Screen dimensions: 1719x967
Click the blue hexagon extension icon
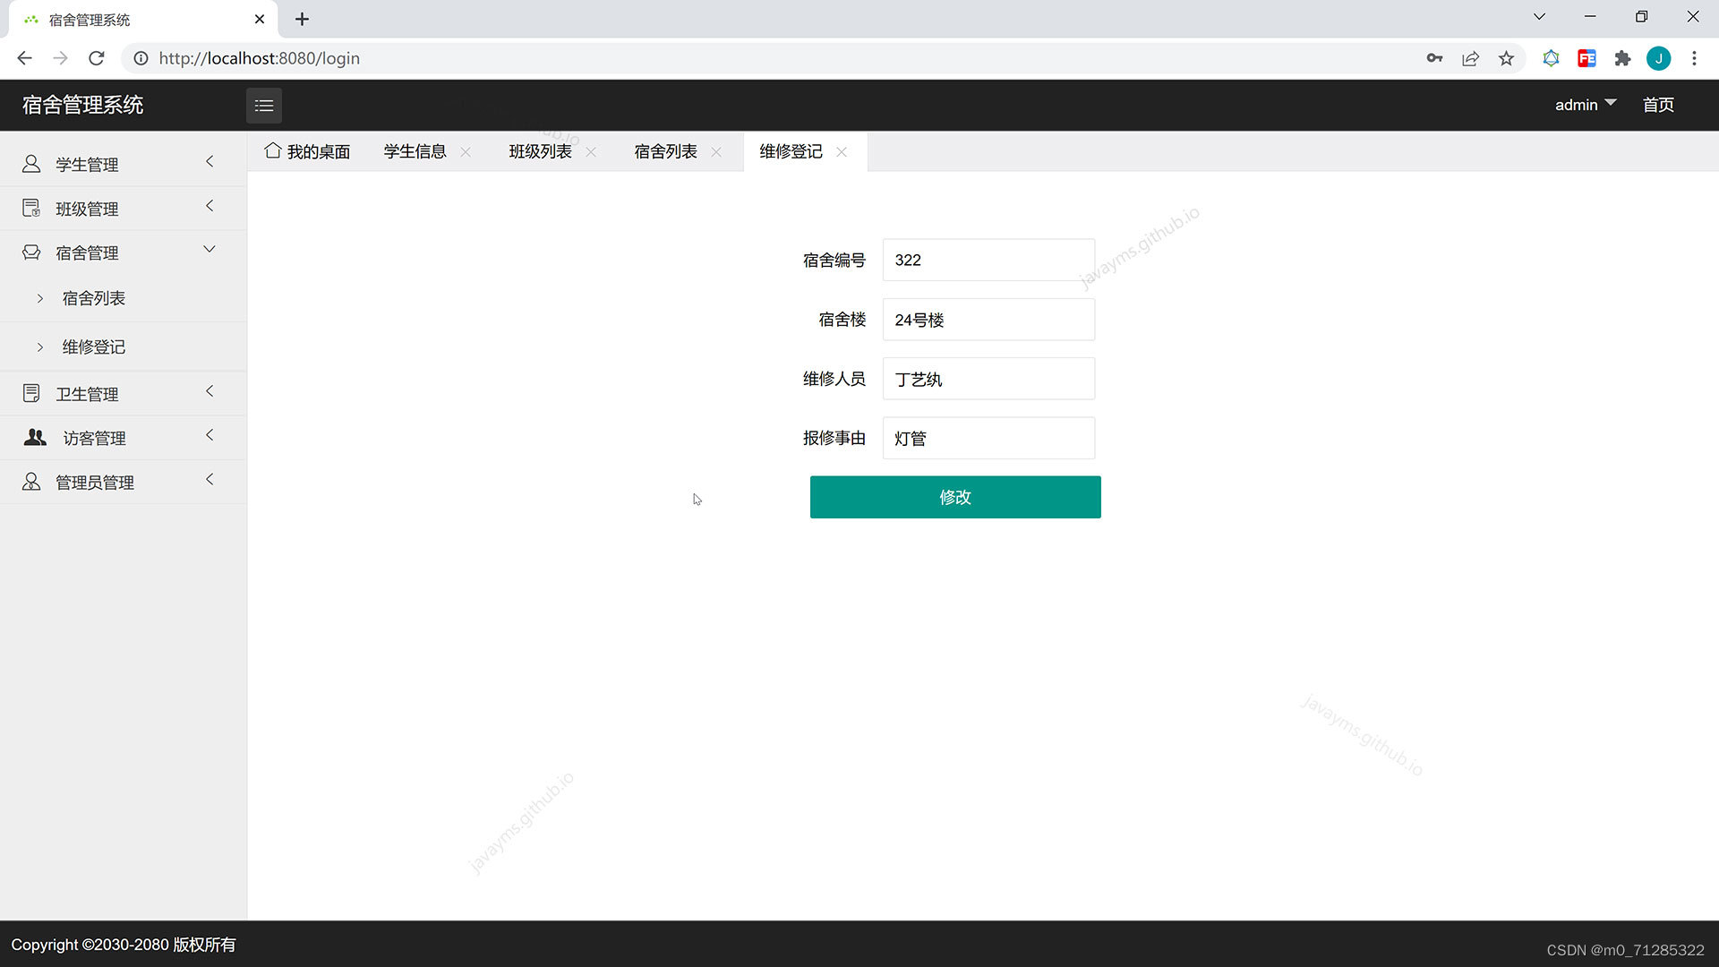[x=1551, y=58]
